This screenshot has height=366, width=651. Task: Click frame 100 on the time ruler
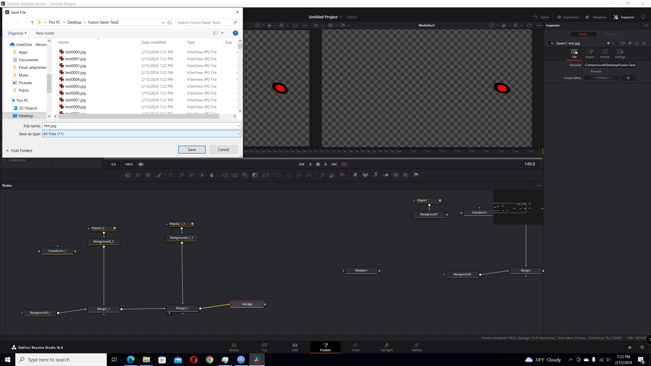(x=399, y=151)
